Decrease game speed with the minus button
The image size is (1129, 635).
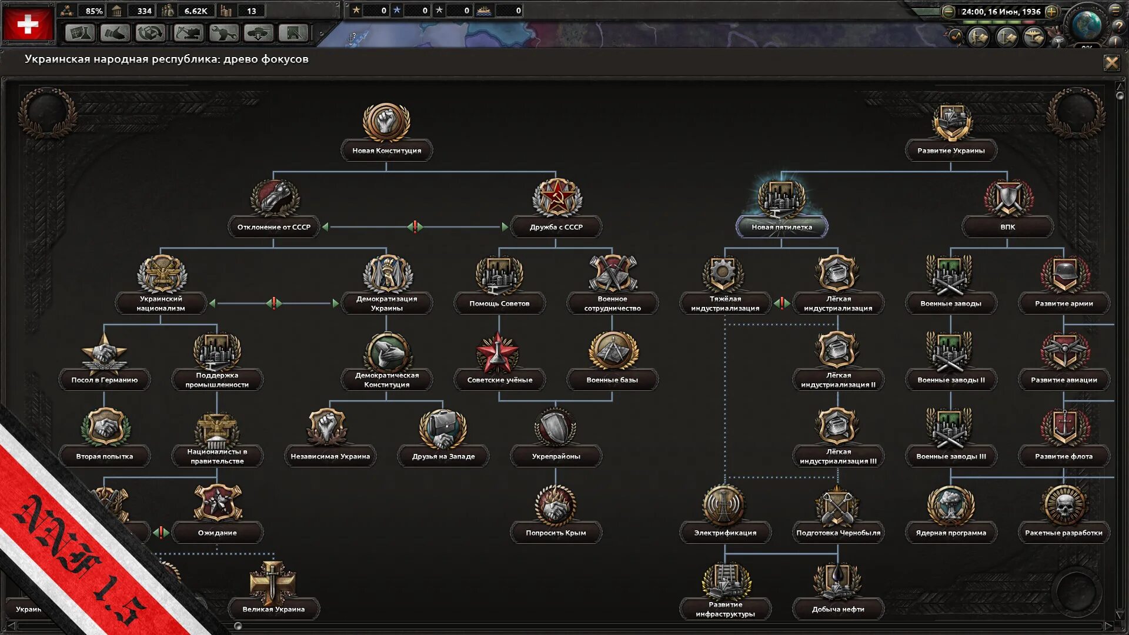(948, 11)
